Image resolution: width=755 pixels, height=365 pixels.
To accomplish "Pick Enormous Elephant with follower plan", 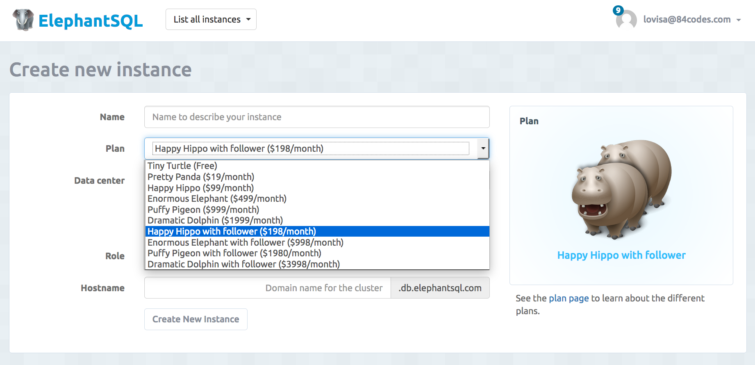I will click(x=245, y=242).
